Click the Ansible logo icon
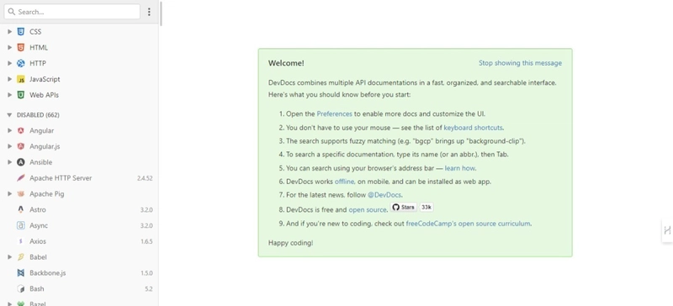 coord(20,162)
